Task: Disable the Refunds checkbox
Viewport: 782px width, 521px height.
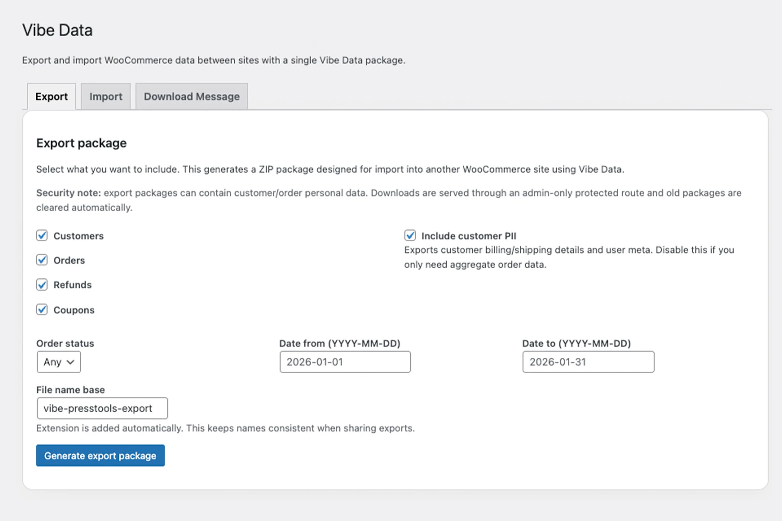Action: pyautogui.click(x=42, y=285)
